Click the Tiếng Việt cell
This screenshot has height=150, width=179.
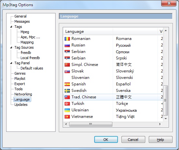pos(125,117)
